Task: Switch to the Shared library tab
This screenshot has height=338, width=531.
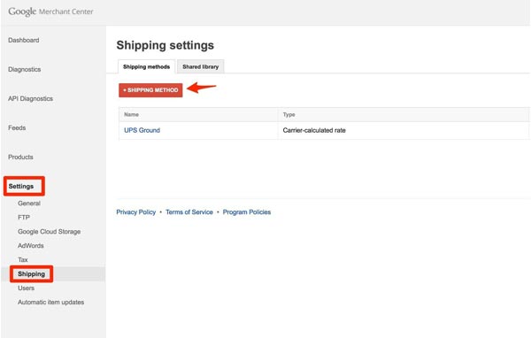Action: click(x=201, y=66)
